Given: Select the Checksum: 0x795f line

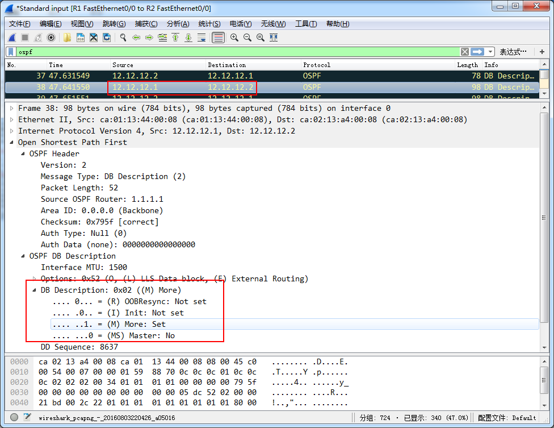Looking at the screenshot, I should coord(100,222).
